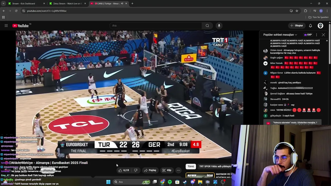The image size is (331, 186).
Task: Select the TRT SPOR Yıldız uploader chip
Action: pyautogui.click(x=214, y=166)
